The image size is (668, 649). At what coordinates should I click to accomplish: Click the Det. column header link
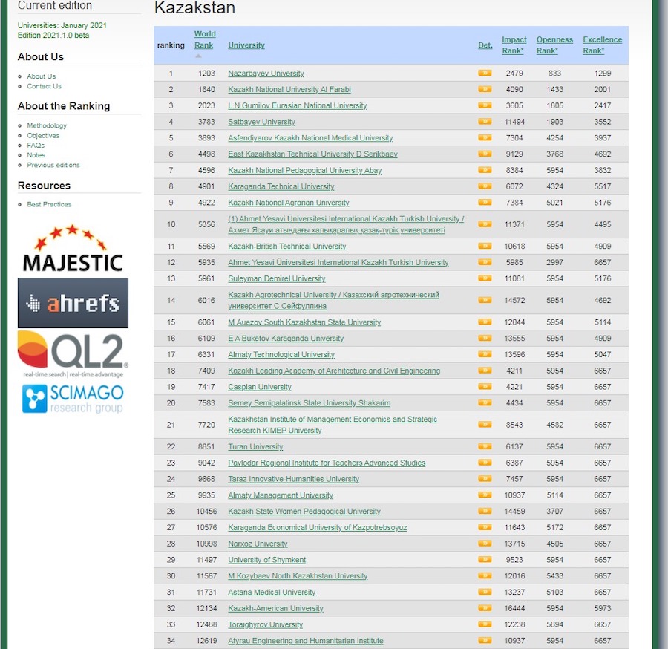[x=485, y=45]
